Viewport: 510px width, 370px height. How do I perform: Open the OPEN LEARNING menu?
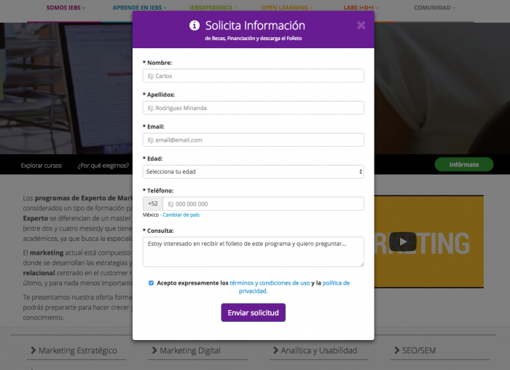pos(287,8)
